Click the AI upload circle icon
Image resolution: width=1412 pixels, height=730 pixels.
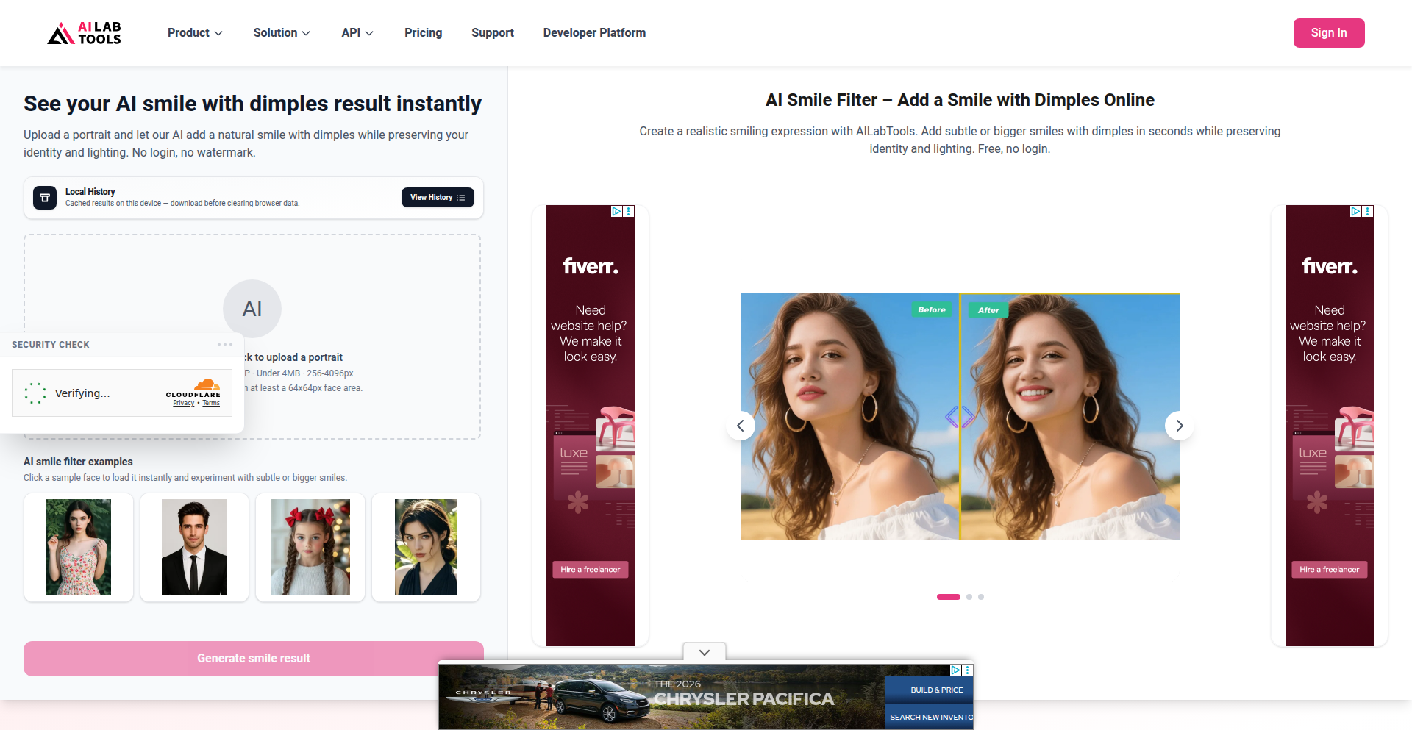[252, 309]
